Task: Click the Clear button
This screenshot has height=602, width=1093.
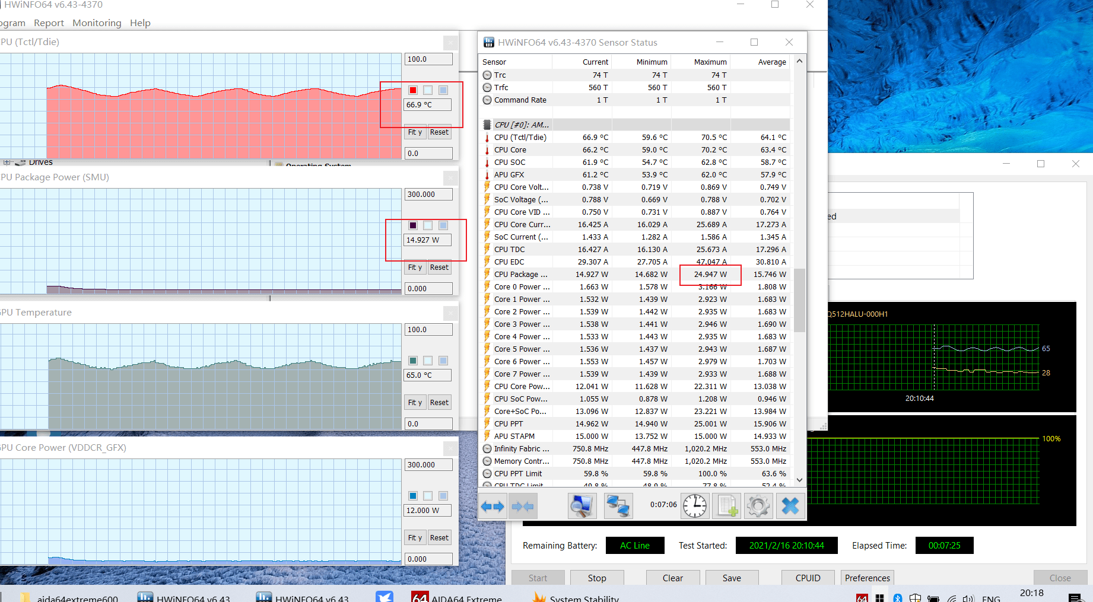Action: point(673,578)
